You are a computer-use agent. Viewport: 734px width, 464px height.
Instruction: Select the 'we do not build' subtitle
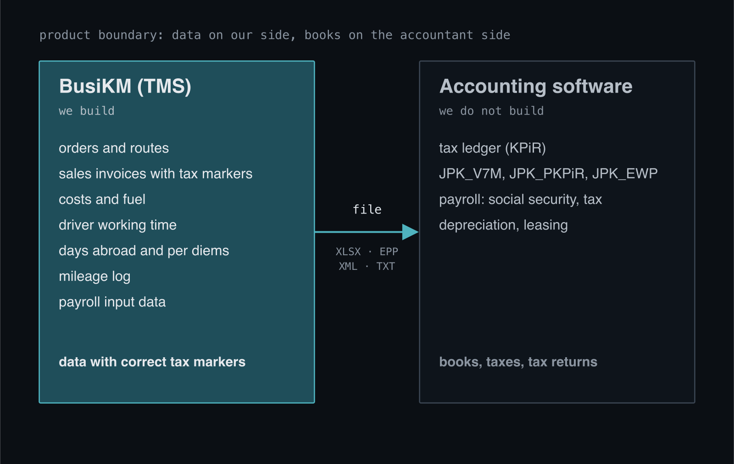click(x=491, y=111)
